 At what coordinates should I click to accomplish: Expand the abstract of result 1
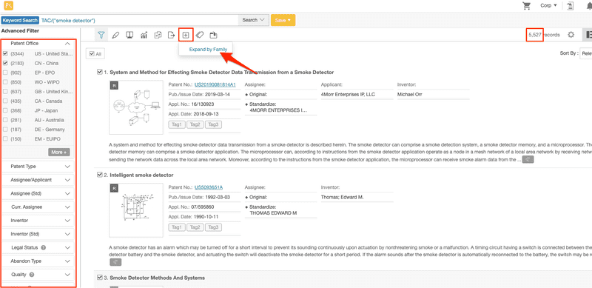[x=528, y=159]
